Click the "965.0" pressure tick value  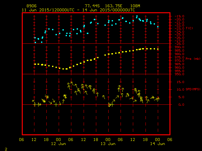click(x=180, y=64)
